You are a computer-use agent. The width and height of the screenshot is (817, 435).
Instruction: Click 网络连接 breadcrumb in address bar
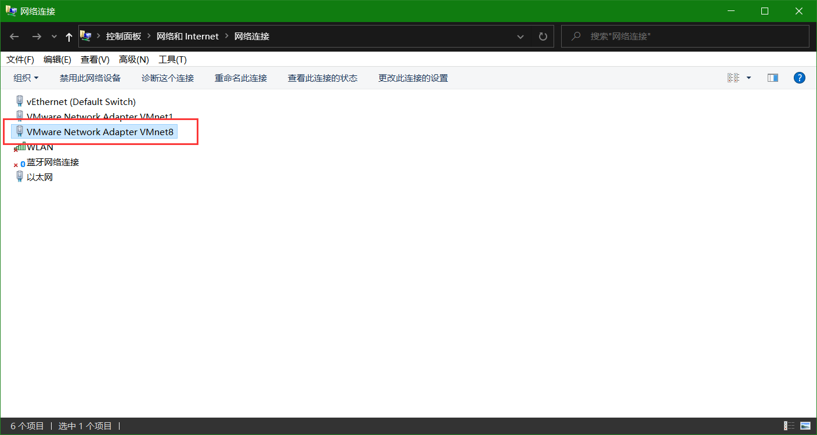click(252, 36)
